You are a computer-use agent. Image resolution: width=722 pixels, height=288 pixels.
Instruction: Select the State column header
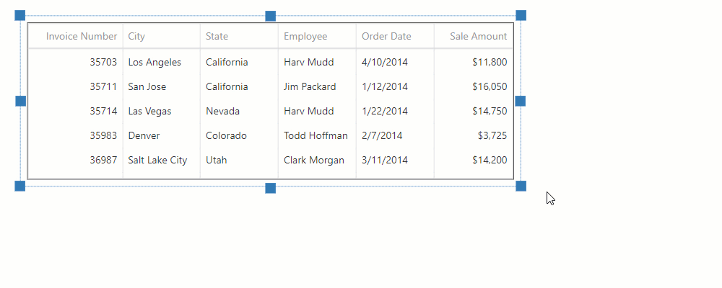point(217,36)
